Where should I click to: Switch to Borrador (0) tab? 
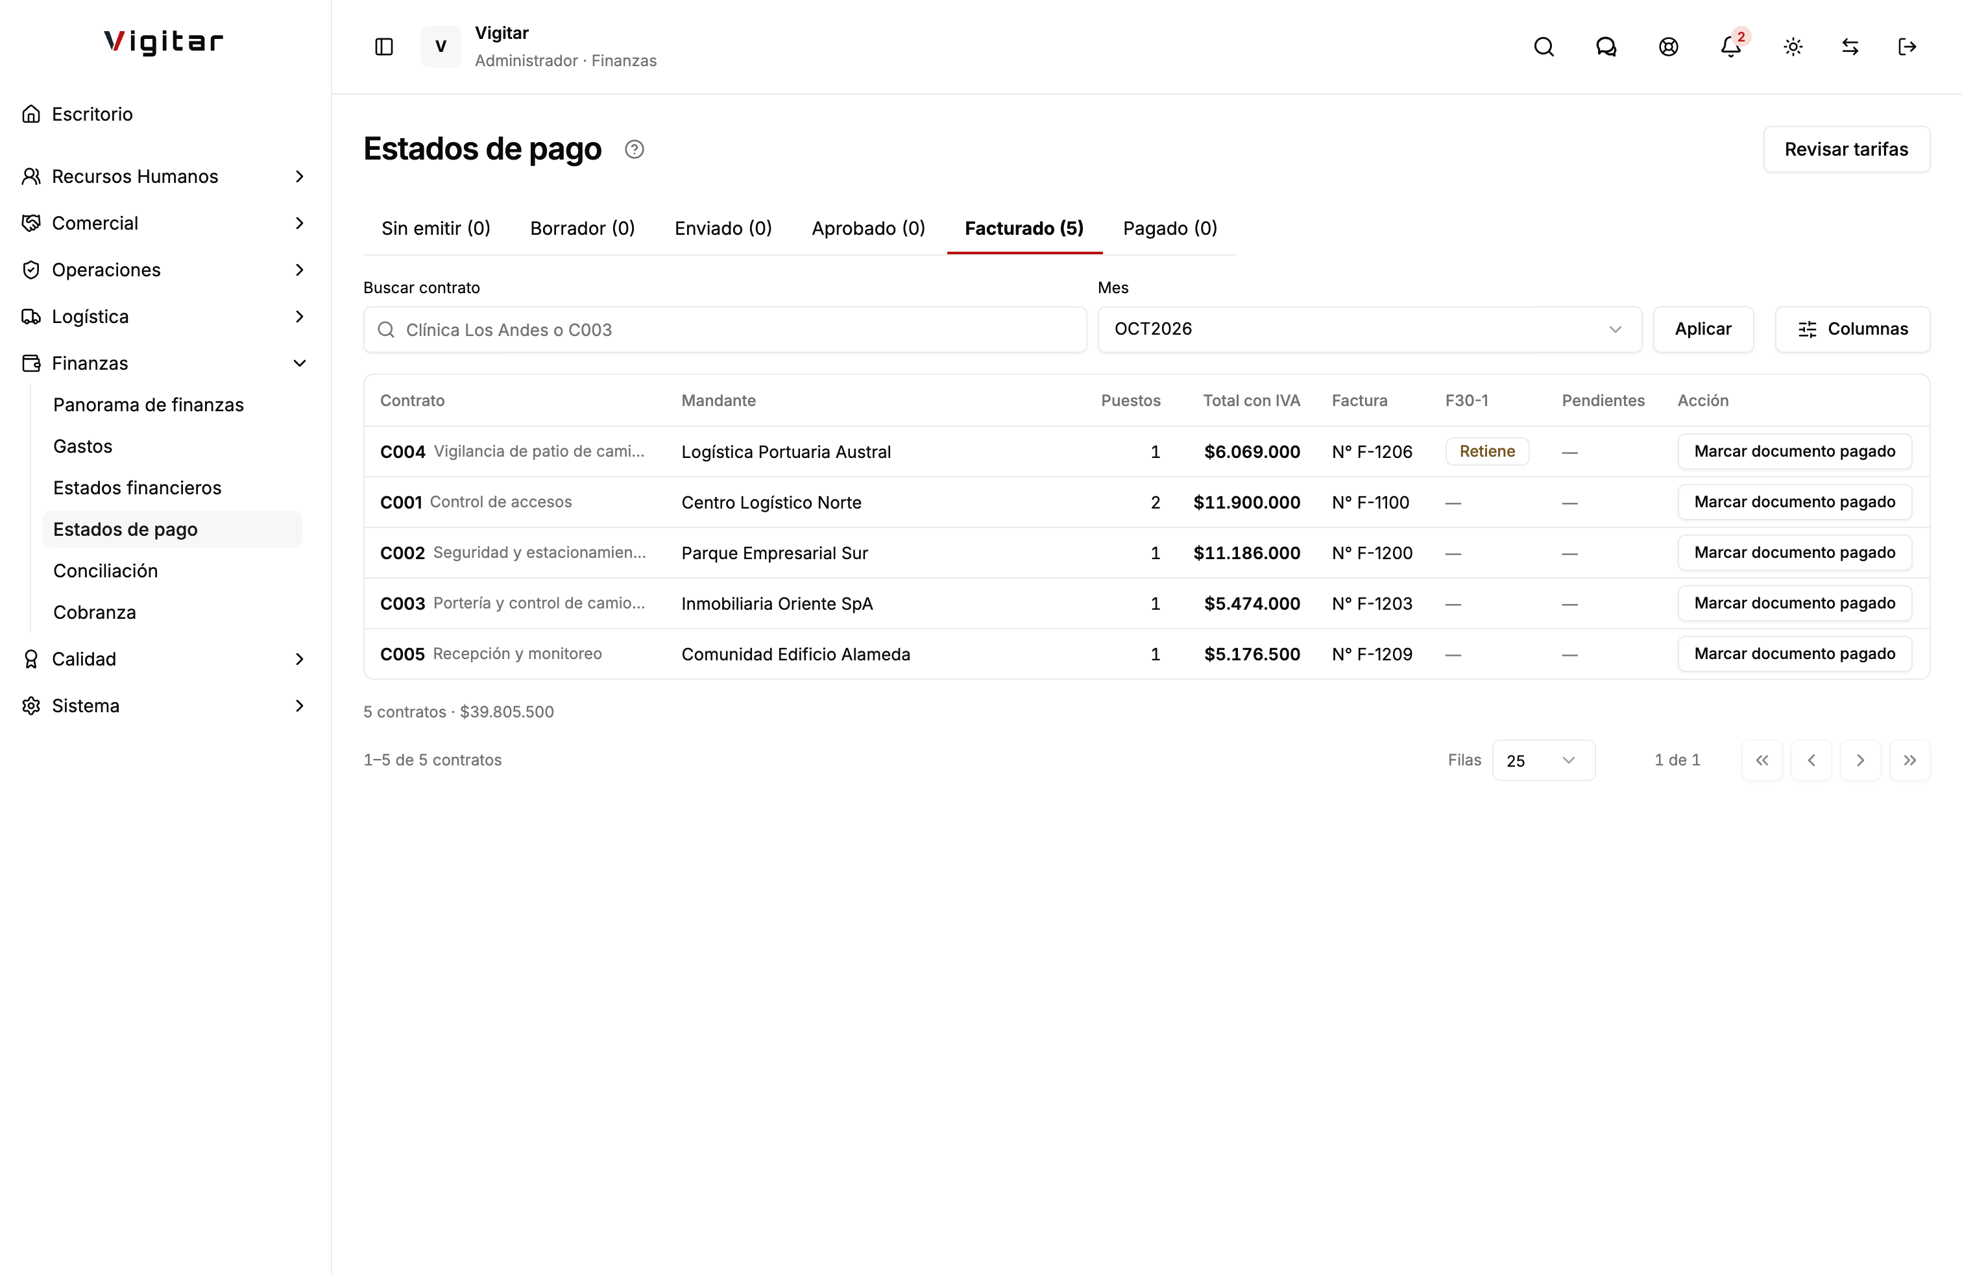pos(582,228)
